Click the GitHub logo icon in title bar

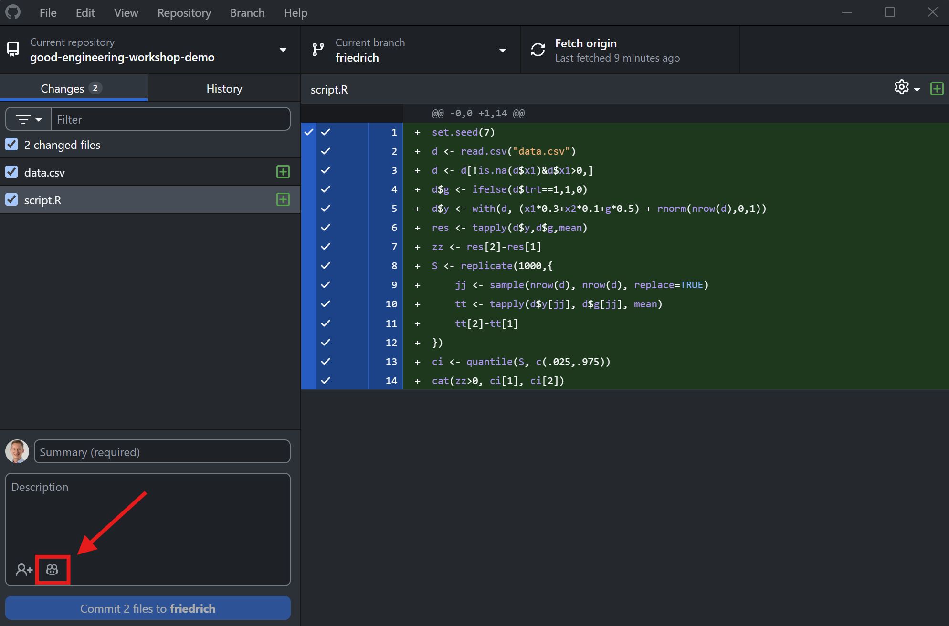pyautogui.click(x=13, y=12)
